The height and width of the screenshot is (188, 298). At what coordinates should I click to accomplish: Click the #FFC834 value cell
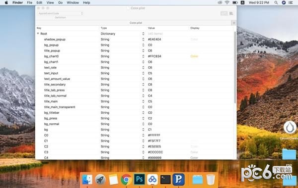click(x=154, y=56)
